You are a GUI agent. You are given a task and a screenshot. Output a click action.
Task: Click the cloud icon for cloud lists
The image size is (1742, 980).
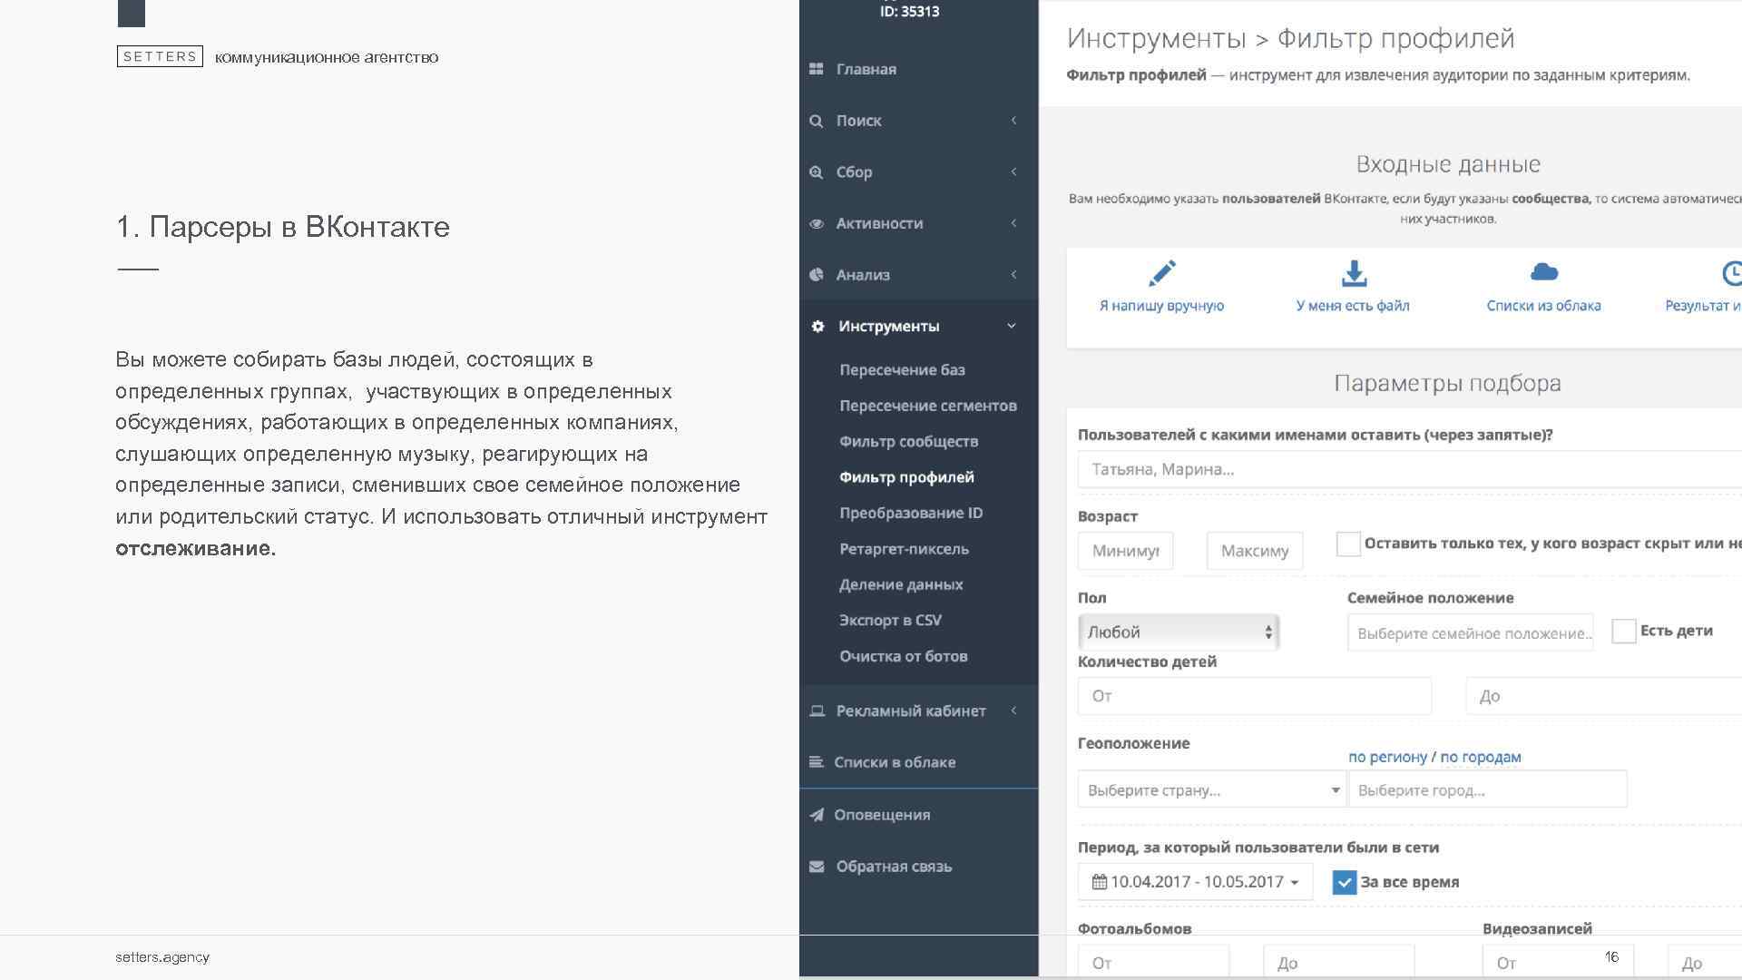(1543, 272)
